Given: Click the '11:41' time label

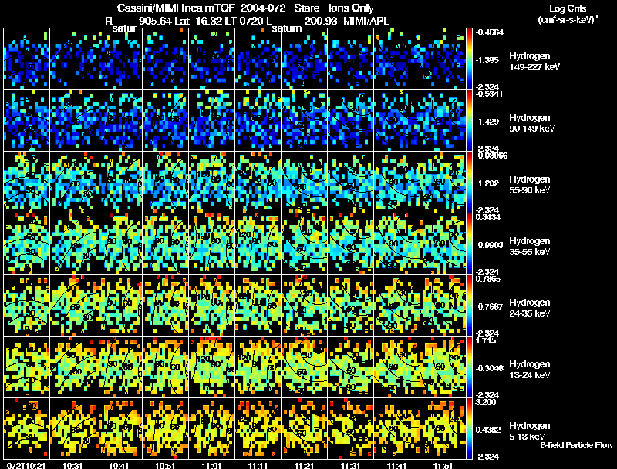Looking at the screenshot, I should (x=396, y=465).
